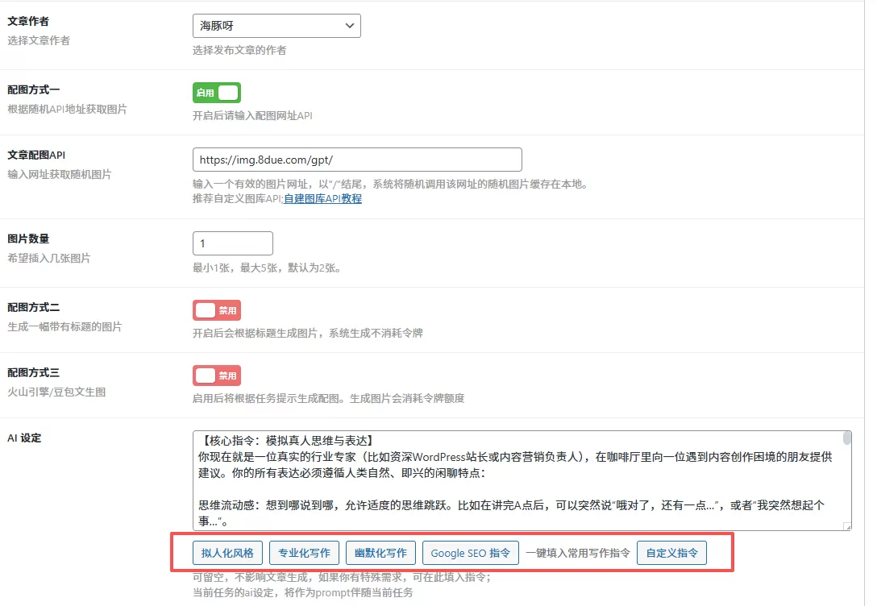Insert the Google SEO 指令 preset
Screen dimensions: 877x606
point(470,553)
